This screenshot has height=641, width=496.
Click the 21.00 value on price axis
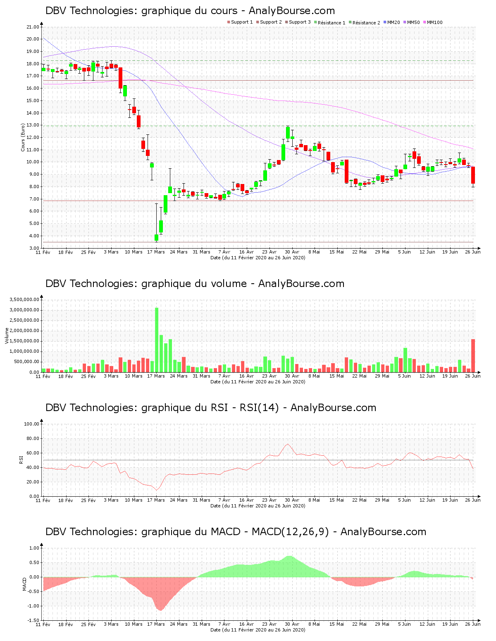(33, 27)
